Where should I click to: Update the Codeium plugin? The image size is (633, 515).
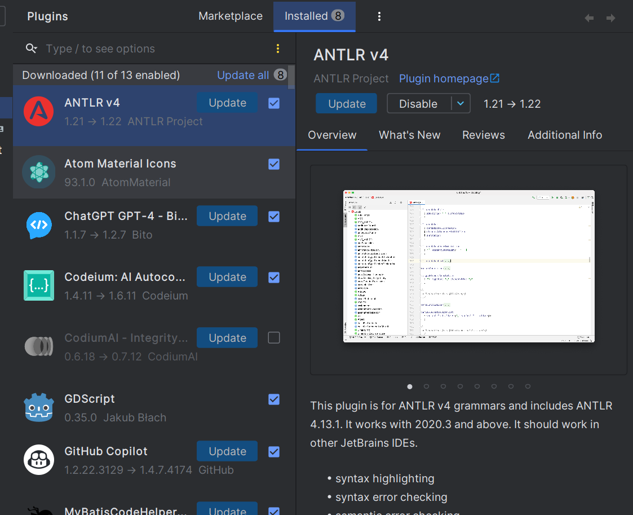coord(227,277)
